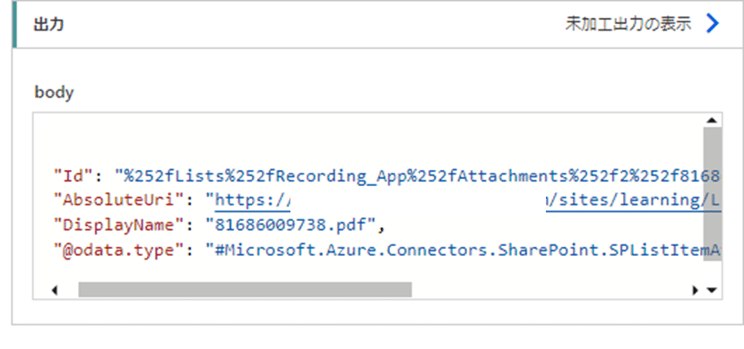Click the vertical scrollbar up arrow
Image resolution: width=744 pixels, height=349 pixels.
(x=711, y=120)
